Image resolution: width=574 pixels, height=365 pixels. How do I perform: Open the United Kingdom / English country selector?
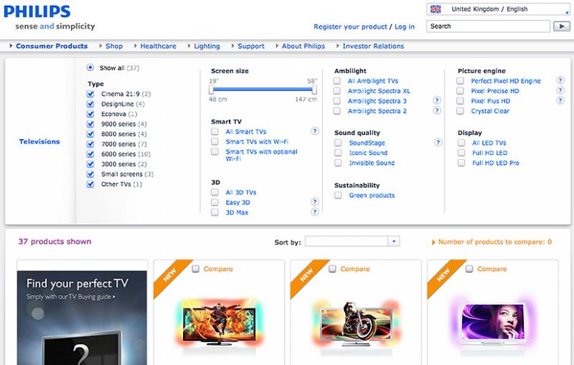498,9
